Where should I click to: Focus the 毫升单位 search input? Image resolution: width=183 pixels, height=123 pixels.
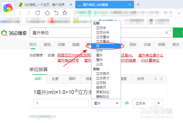(61, 33)
